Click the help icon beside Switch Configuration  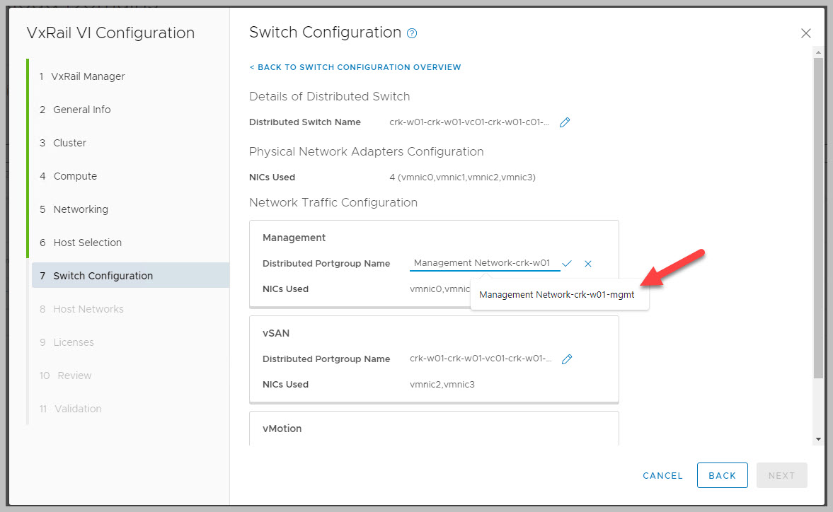413,33
